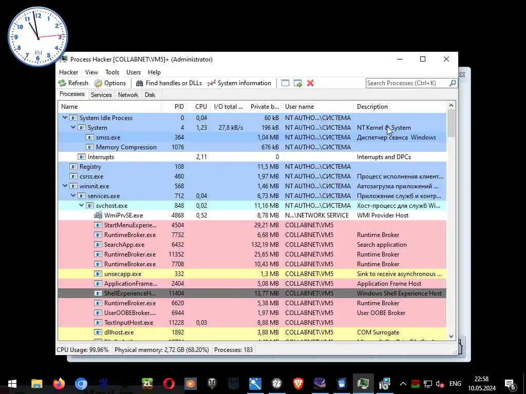Switch to the Network tab
Viewport: 526px width, 394px height.
tap(128, 95)
